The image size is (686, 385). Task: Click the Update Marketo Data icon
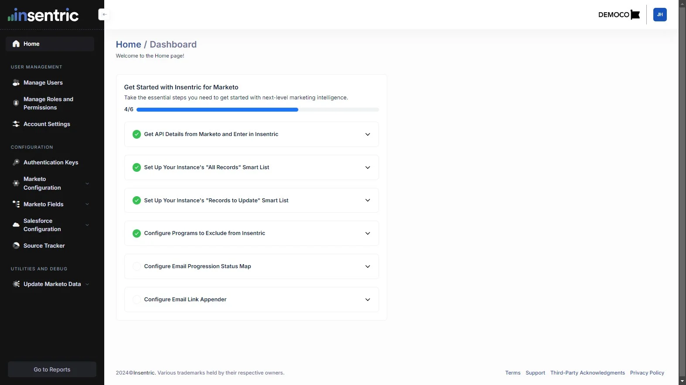(16, 284)
